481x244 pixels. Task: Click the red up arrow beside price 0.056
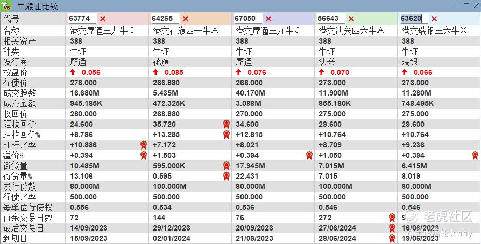pyautogui.click(x=73, y=72)
